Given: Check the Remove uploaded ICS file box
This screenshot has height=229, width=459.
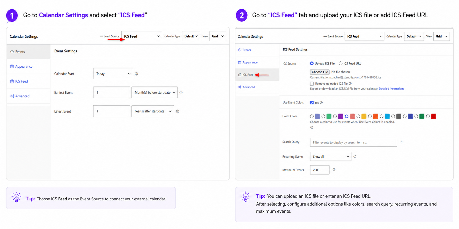Looking at the screenshot, I should pos(312,84).
